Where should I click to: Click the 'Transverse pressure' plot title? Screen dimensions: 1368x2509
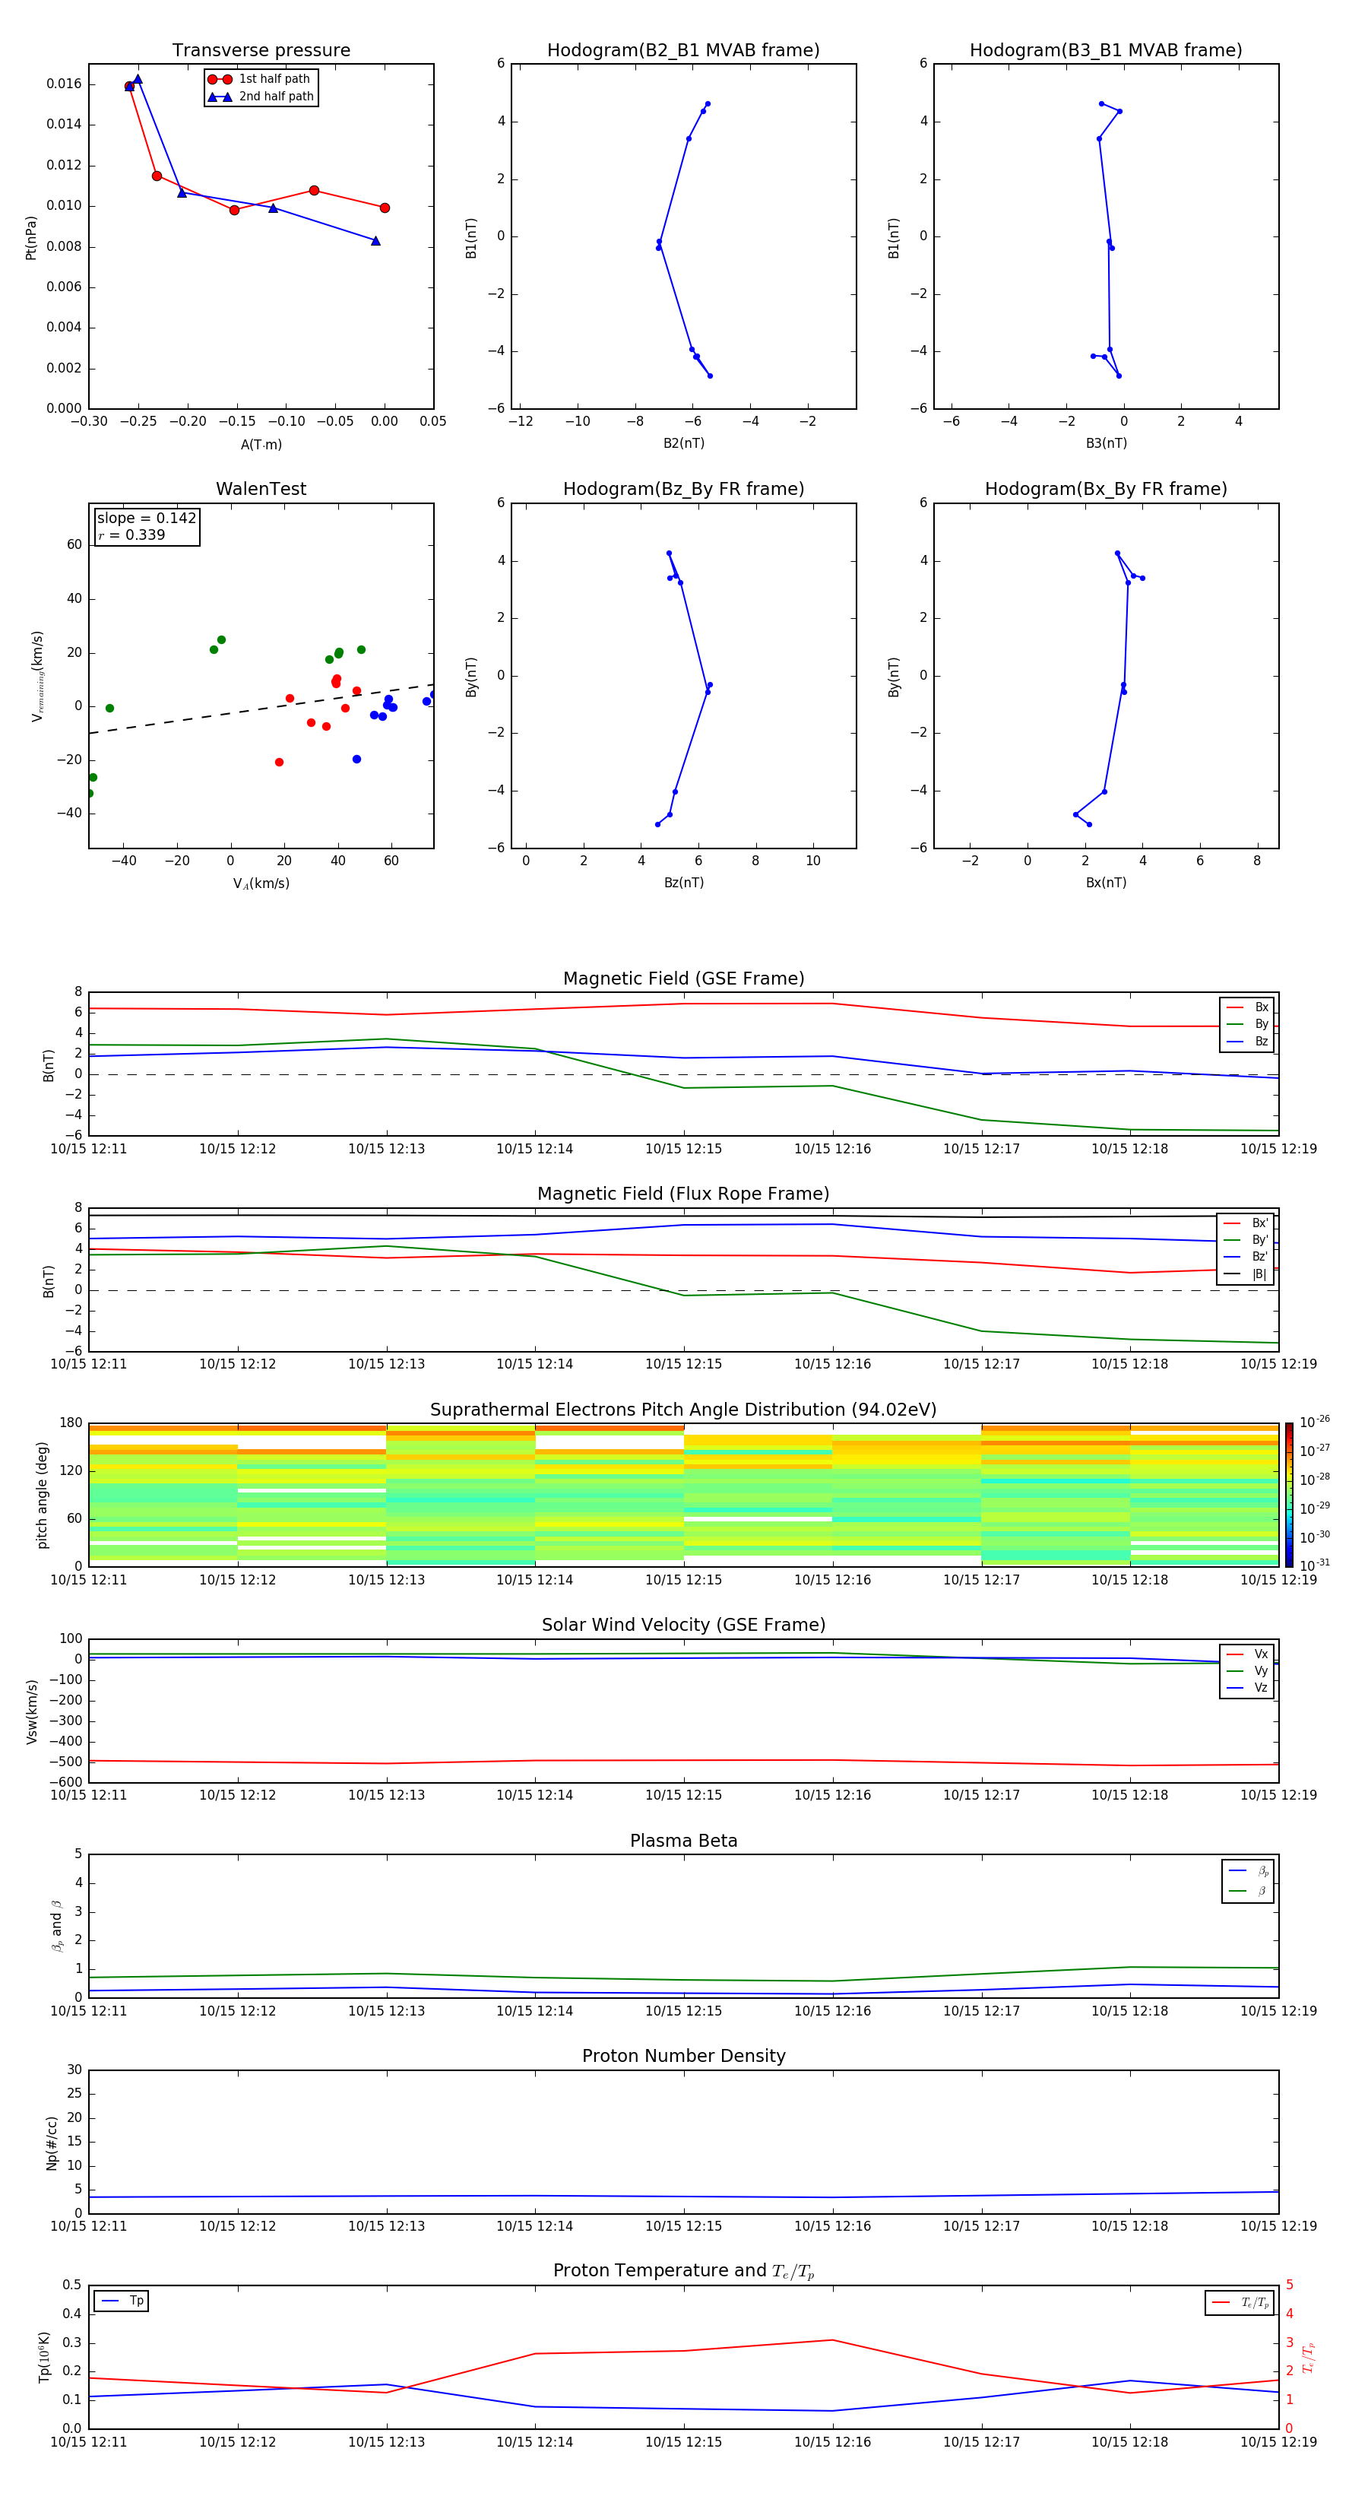coord(261,51)
